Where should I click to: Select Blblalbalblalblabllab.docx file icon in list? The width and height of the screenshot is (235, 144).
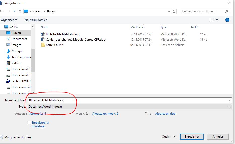(x=43, y=34)
